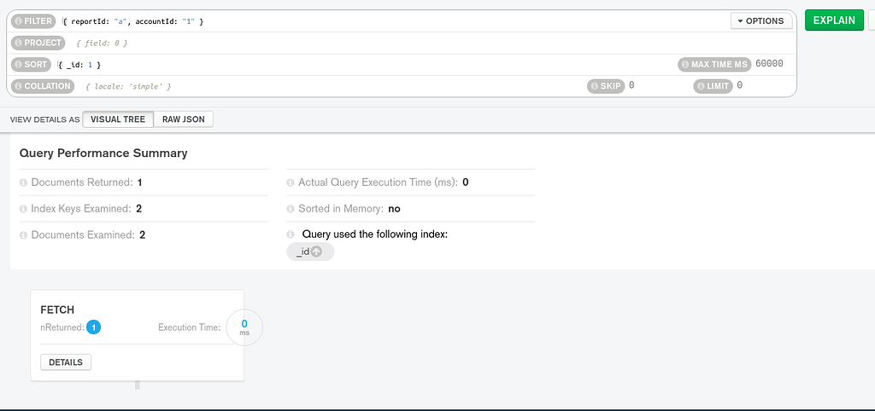Image resolution: width=875 pixels, height=411 pixels.
Task: Click the 'Sorted in Memory:' label
Action: 341,209
